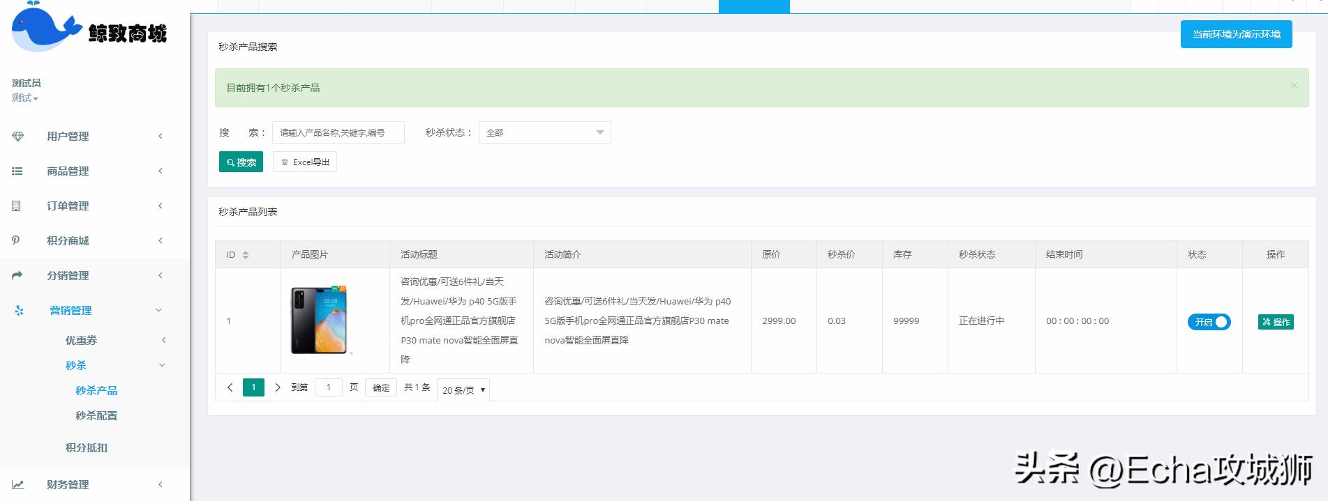Open the 秒杀状态 dropdown showing 全部
Image resolution: width=1328 pixels, height=501 pixels.
click(x=544, y=132)
